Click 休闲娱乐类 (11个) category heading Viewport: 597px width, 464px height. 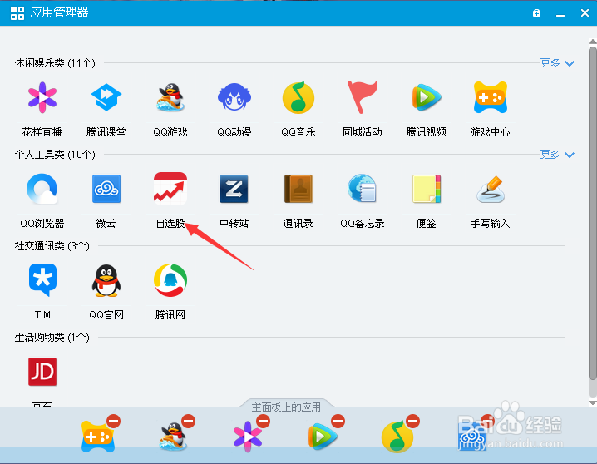[55, 63]
